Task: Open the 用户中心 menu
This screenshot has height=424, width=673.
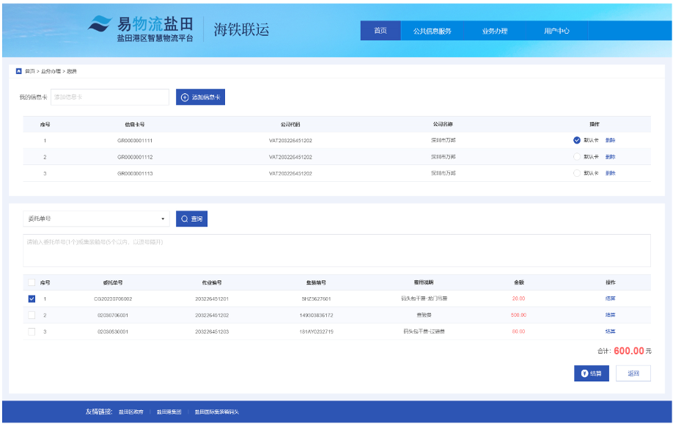Action: (x=559, y=31)
